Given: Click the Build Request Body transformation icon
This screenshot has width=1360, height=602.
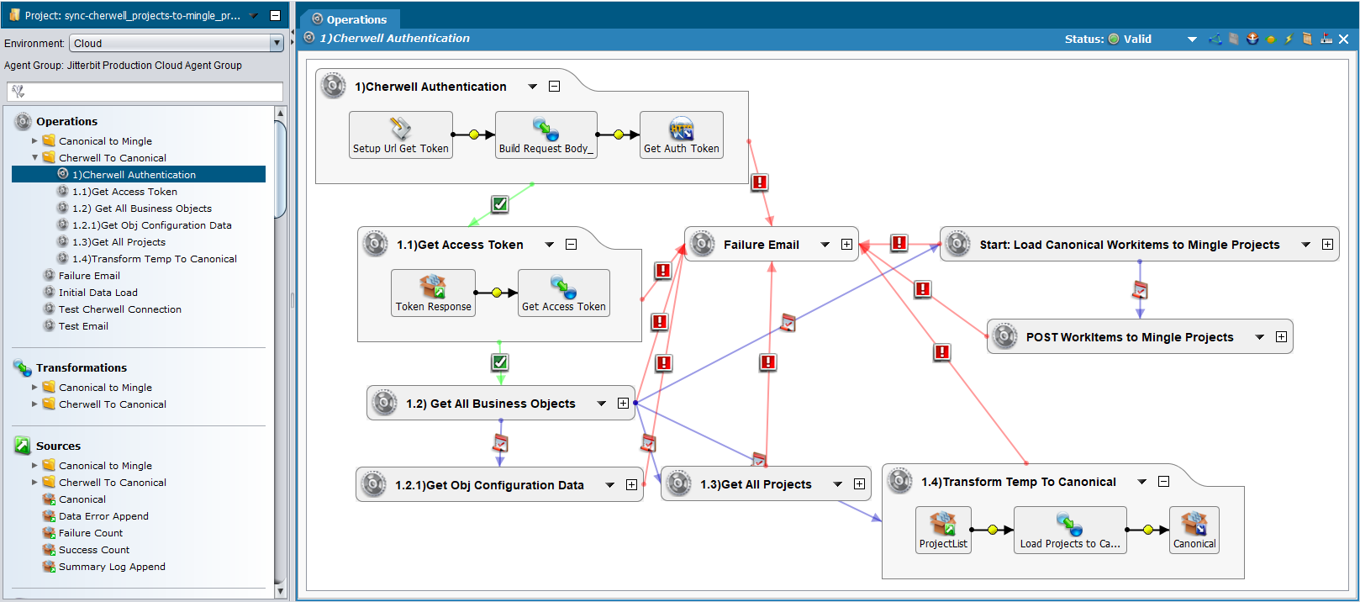Looking at the screenshot, I should (x=546, y=129).
